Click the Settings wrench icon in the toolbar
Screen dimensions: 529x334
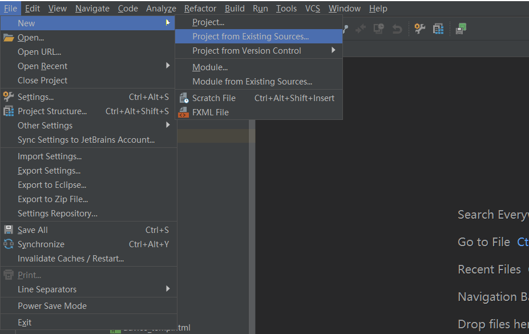pyautogui.click(x=419, y=29)
